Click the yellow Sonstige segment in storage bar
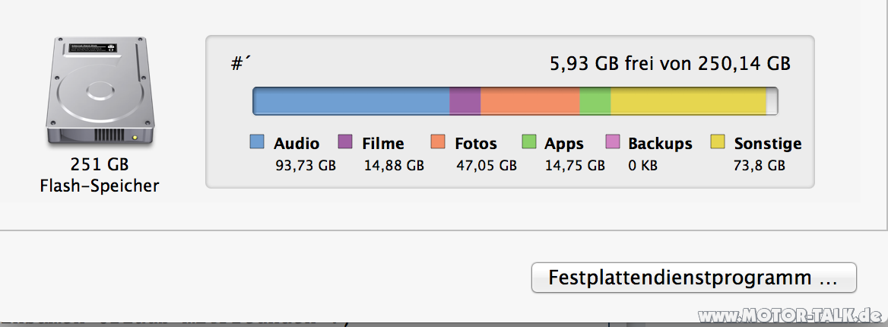The width and height of the screenshot is (888, 327). 688,101
